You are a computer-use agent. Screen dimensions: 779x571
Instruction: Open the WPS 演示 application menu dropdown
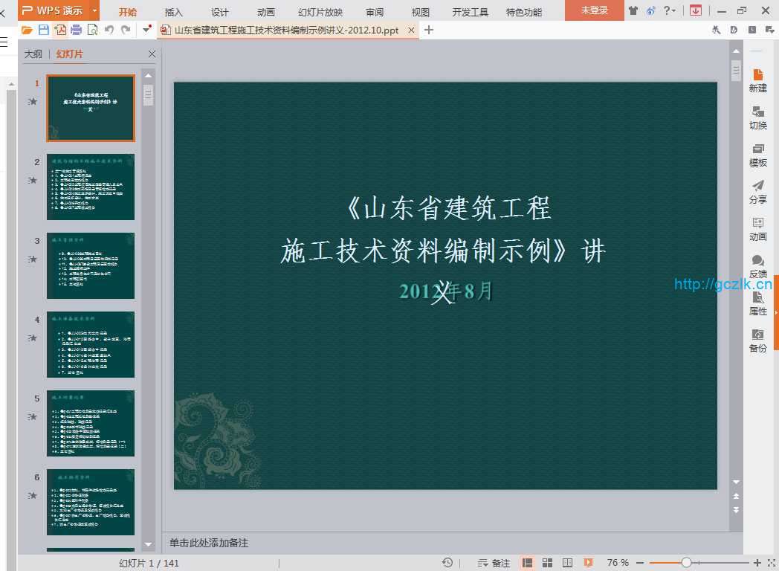tap(94, 10)
